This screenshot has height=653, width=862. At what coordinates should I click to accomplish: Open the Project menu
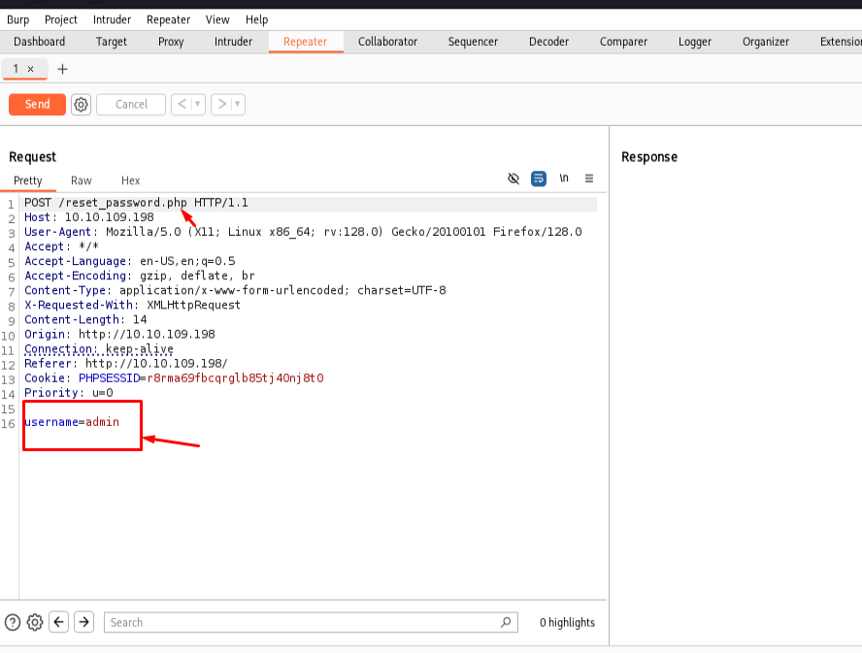tap(61, 19)
